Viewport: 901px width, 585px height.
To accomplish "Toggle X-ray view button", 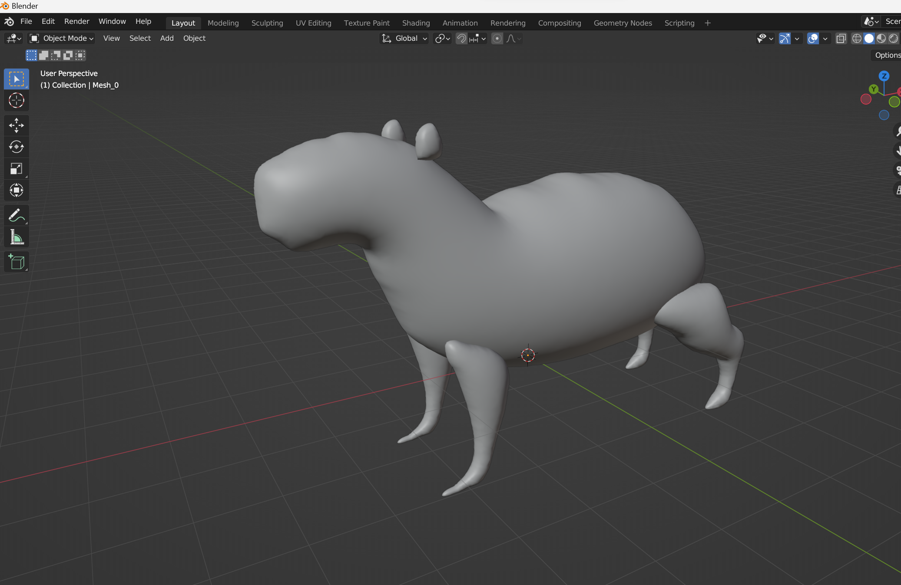I will 841,39.
